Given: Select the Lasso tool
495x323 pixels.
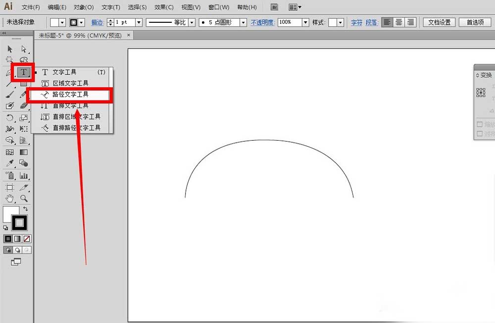Looking at the screenshot, I should [x=24, y=60].
